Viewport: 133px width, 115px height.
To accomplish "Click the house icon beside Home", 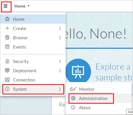I will (7, 19).
